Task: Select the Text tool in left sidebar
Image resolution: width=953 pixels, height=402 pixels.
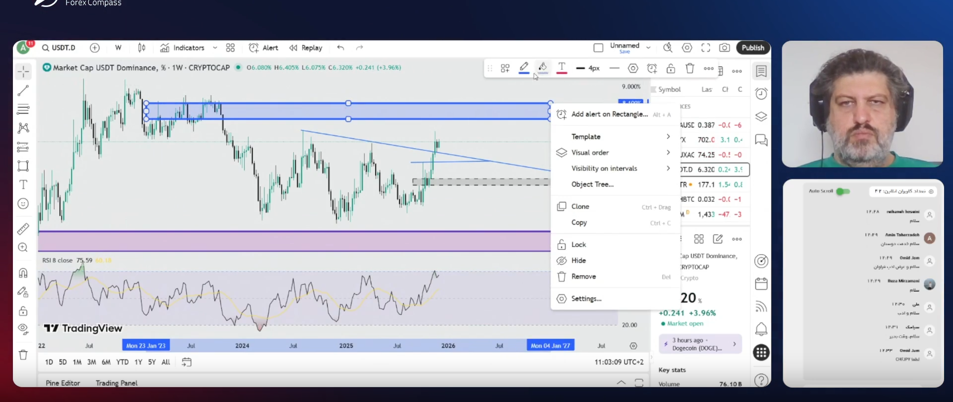Action: pyautogui.click(x=23, y=185)
